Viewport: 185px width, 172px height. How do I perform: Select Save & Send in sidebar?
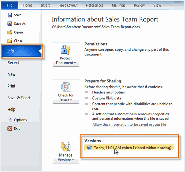(x=19, y=98)
